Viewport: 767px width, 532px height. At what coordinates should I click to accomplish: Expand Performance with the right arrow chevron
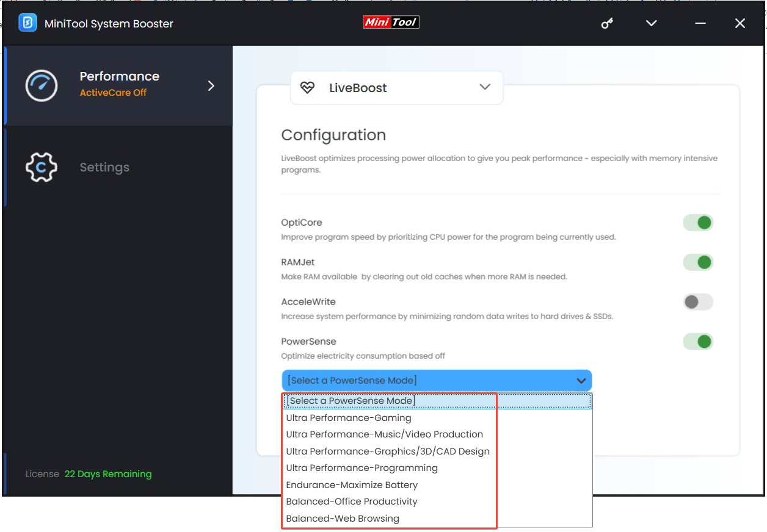(x=211, y=85)
